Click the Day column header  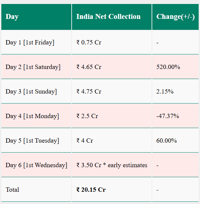12,17
